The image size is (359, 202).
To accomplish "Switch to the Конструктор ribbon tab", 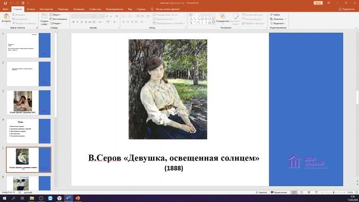I will [46, 9].
